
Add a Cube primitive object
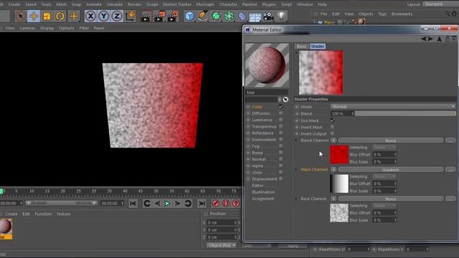coord(189,16)
